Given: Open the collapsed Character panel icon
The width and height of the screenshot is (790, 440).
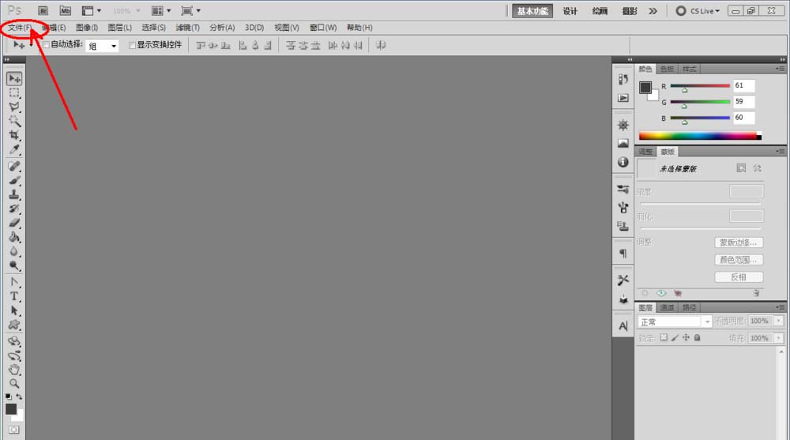Looking at the screenshot, I should 623,326.
